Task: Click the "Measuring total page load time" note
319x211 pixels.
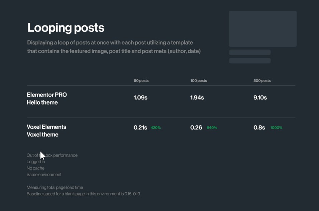Action: [x=55, y=188]
